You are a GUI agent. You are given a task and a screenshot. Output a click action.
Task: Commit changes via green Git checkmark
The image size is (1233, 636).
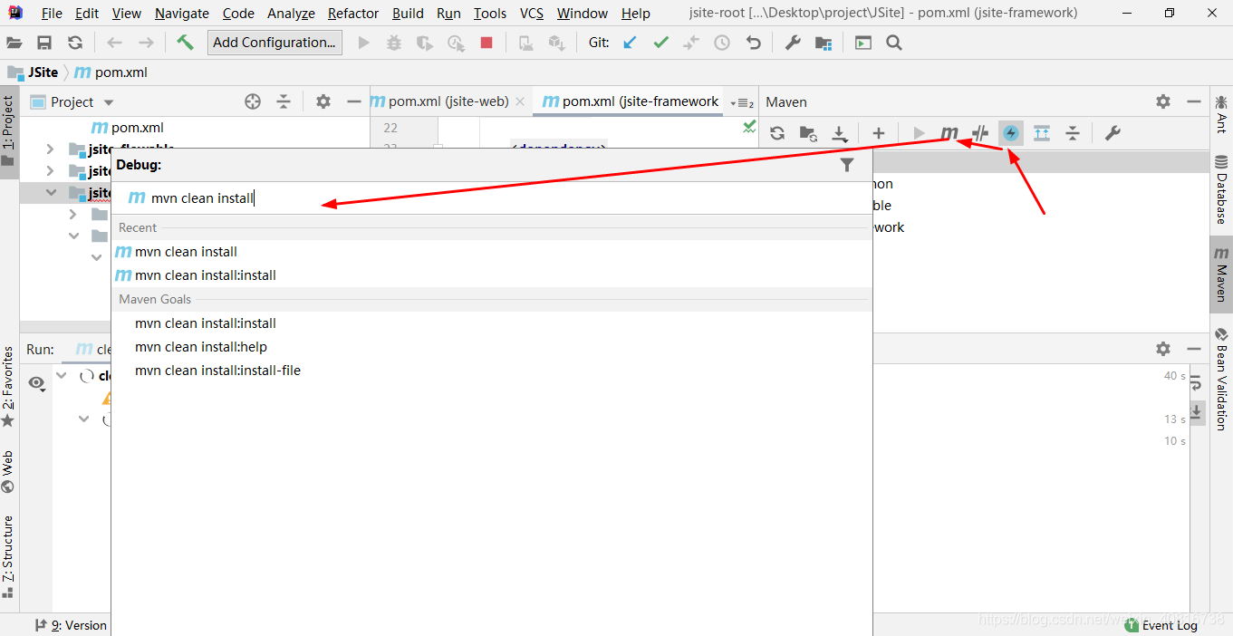[x=661, y=43]
